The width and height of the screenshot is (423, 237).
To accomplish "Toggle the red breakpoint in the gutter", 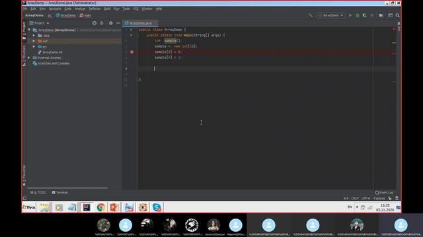I will point(132,52).
